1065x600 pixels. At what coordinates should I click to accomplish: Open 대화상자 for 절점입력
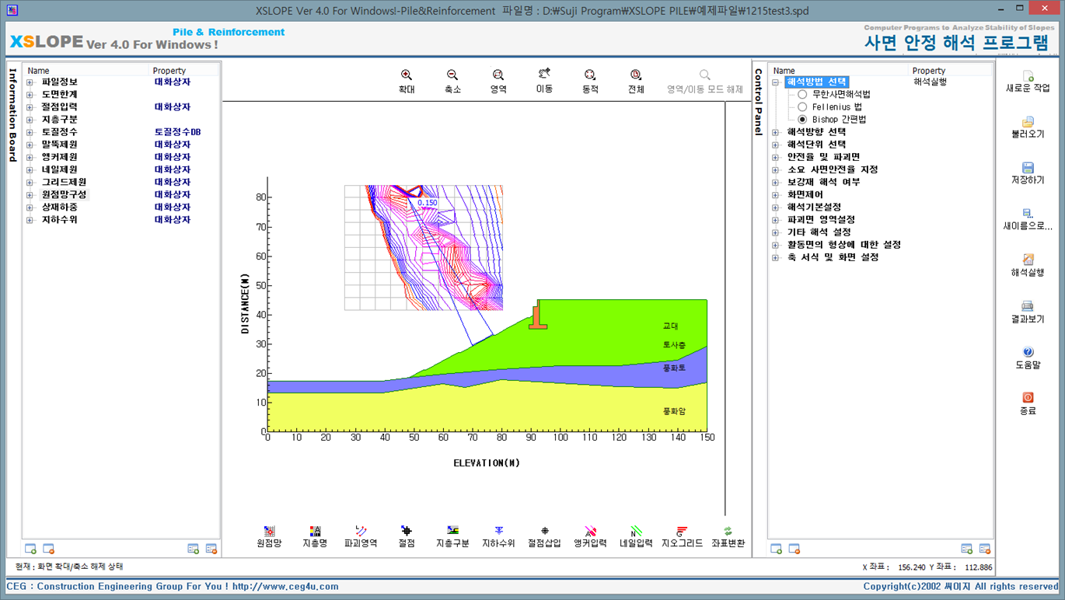pos(173,106)
